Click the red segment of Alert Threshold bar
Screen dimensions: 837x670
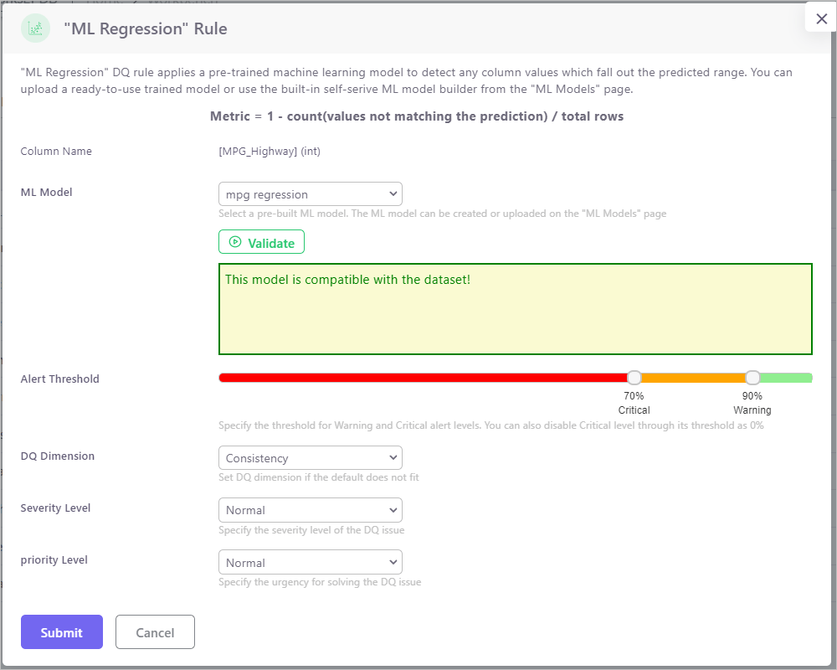tap(418, 378)
